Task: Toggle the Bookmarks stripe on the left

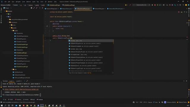Action: click(1, 93)
